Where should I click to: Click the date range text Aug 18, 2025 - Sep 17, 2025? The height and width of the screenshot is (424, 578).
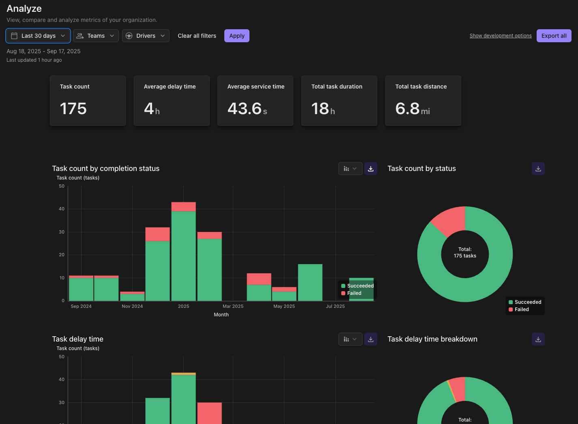(43, 51)
